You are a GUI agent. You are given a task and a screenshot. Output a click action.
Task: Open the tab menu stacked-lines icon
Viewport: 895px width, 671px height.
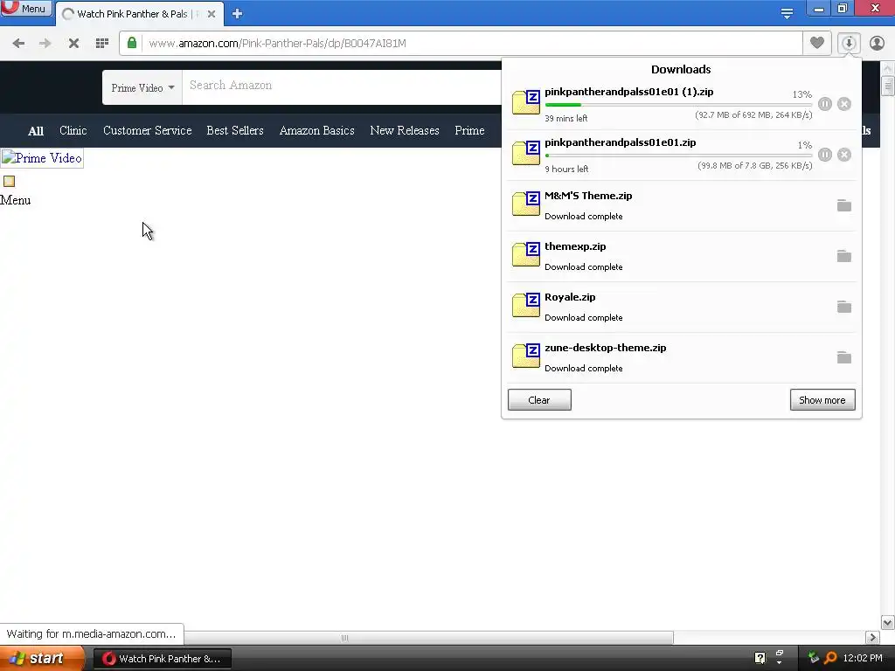787,14
